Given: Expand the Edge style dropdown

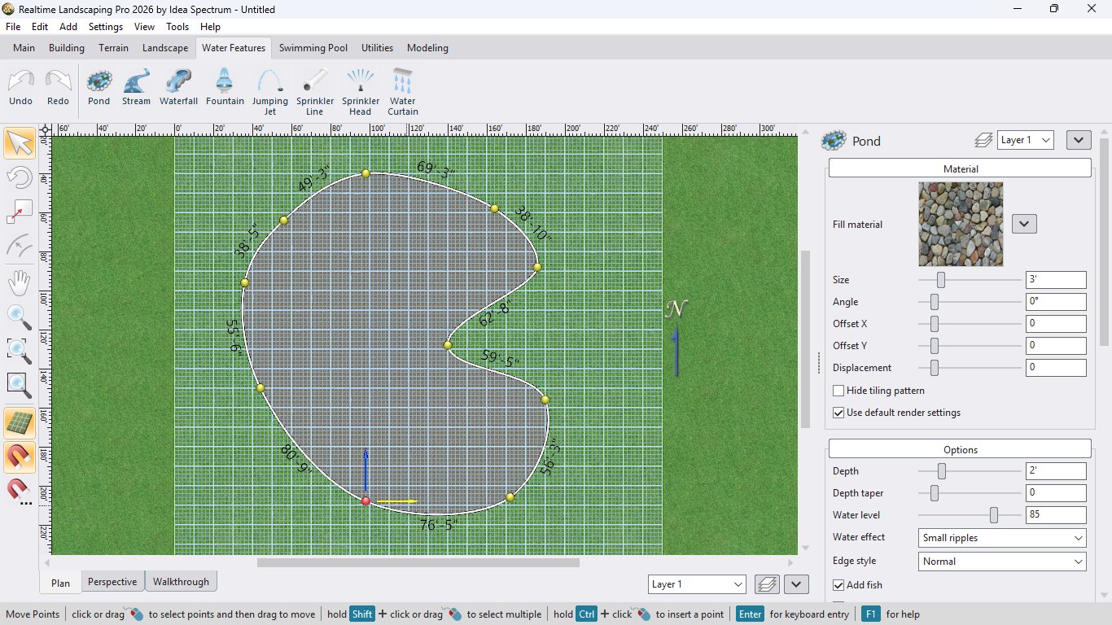Looking at the screenshot, I should point(1001,562).
